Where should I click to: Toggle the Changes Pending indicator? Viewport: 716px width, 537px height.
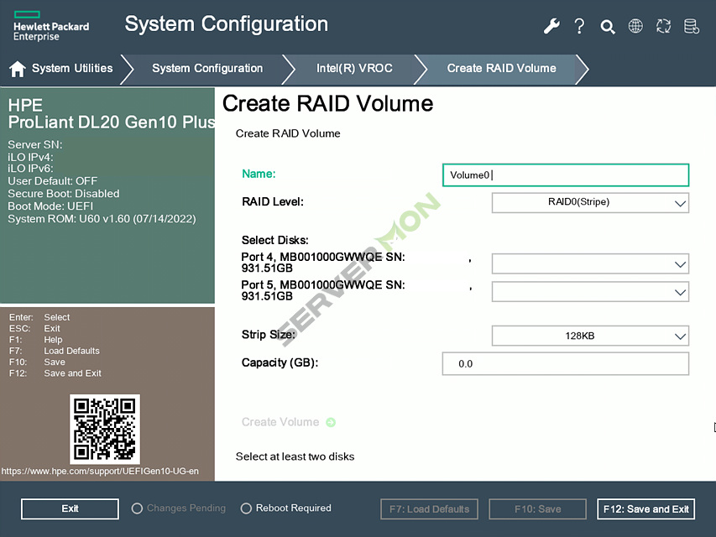(x=179, y=508)
